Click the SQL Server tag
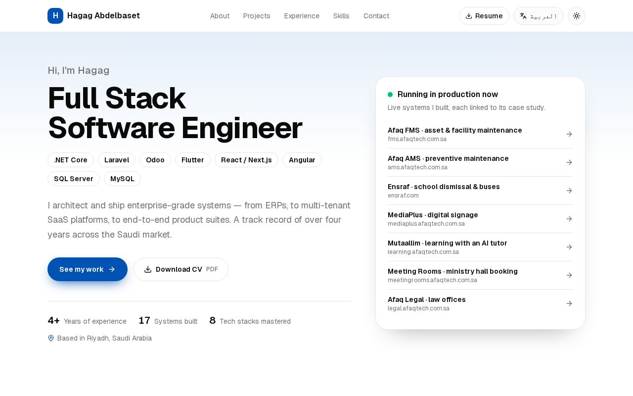The image size is (633, 396). pos(74,179)
